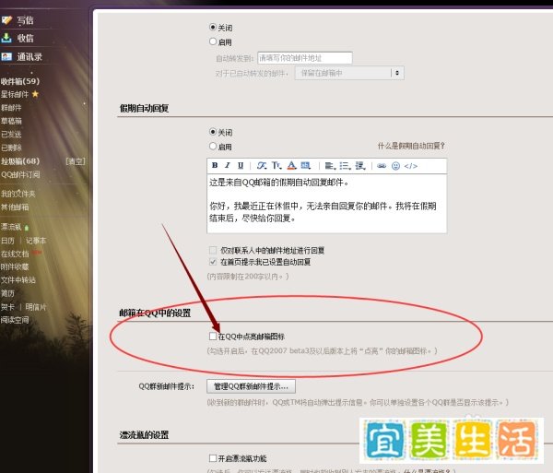
Task: Switch editor to HTML source mode
Action: (x=411, y=166)
